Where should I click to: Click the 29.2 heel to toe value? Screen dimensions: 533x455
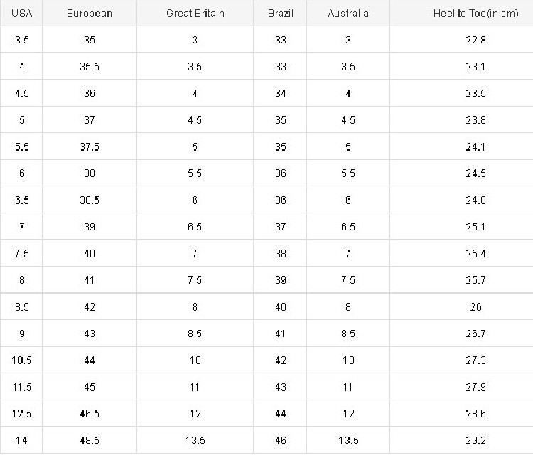[475, 441]
